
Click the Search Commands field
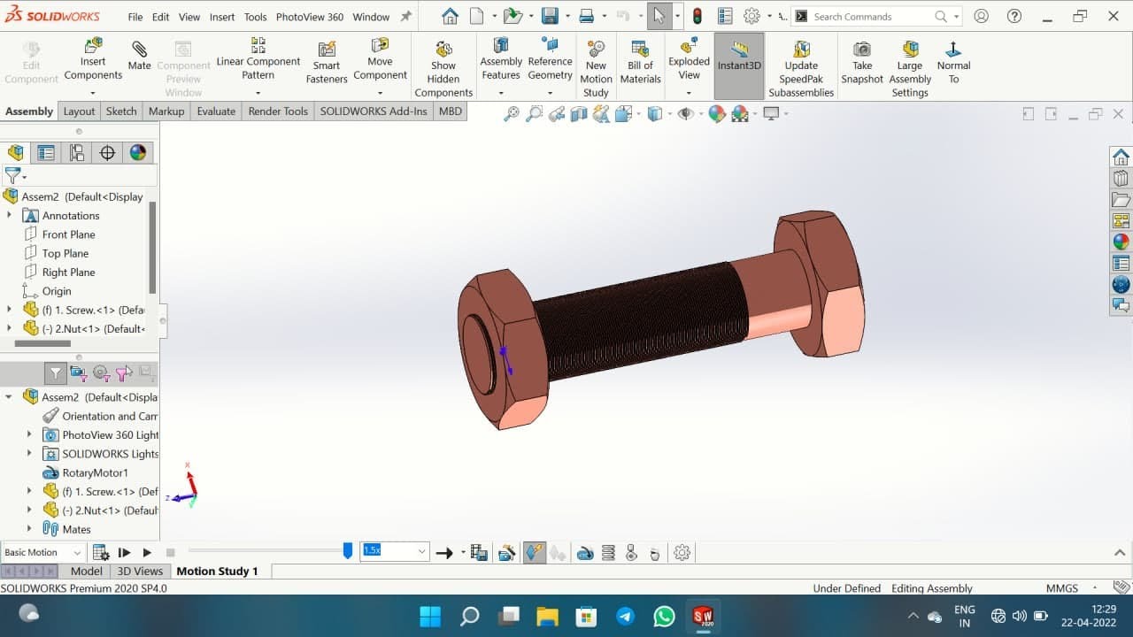(876, 16)
